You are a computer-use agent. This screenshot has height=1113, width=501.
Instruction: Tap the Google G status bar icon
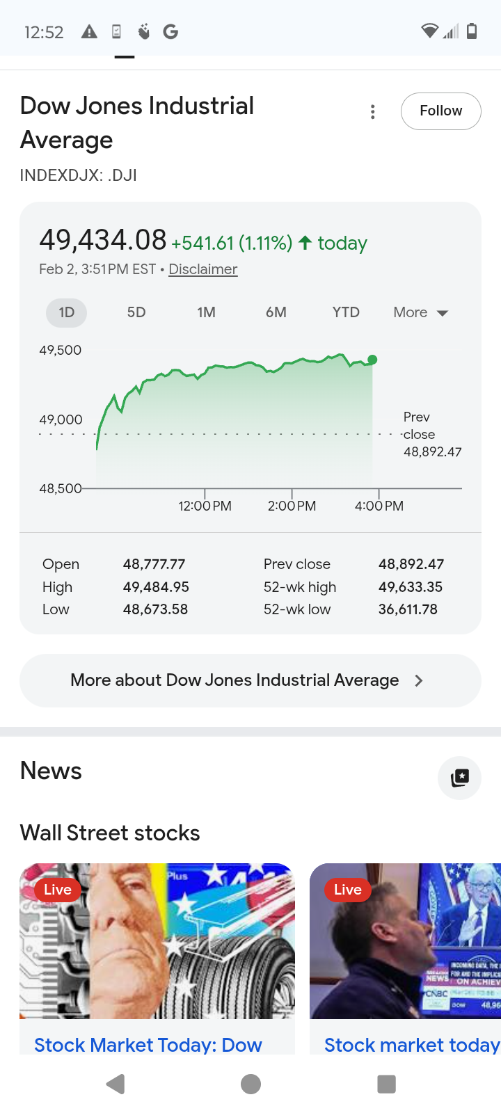170,31
